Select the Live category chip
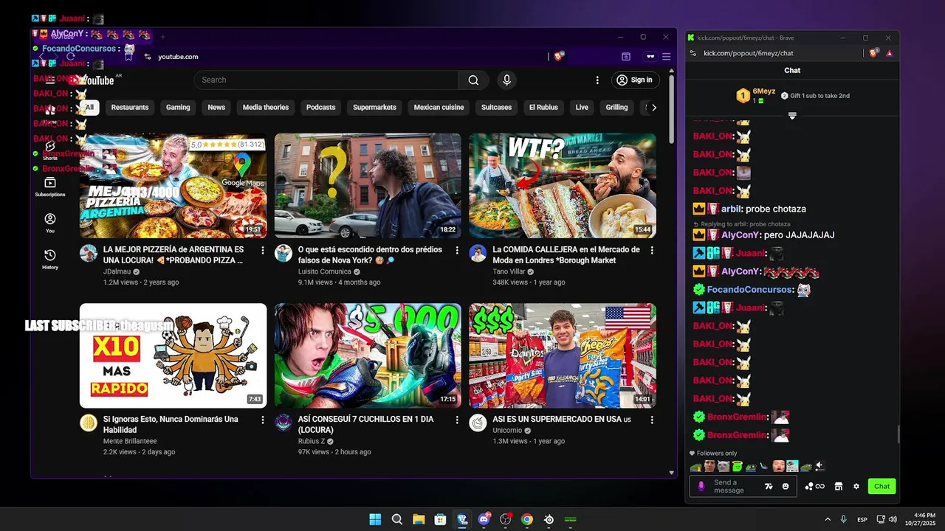The width and height of the screenshot is (945, 531). pyautogui.click(x=582, y=107)
